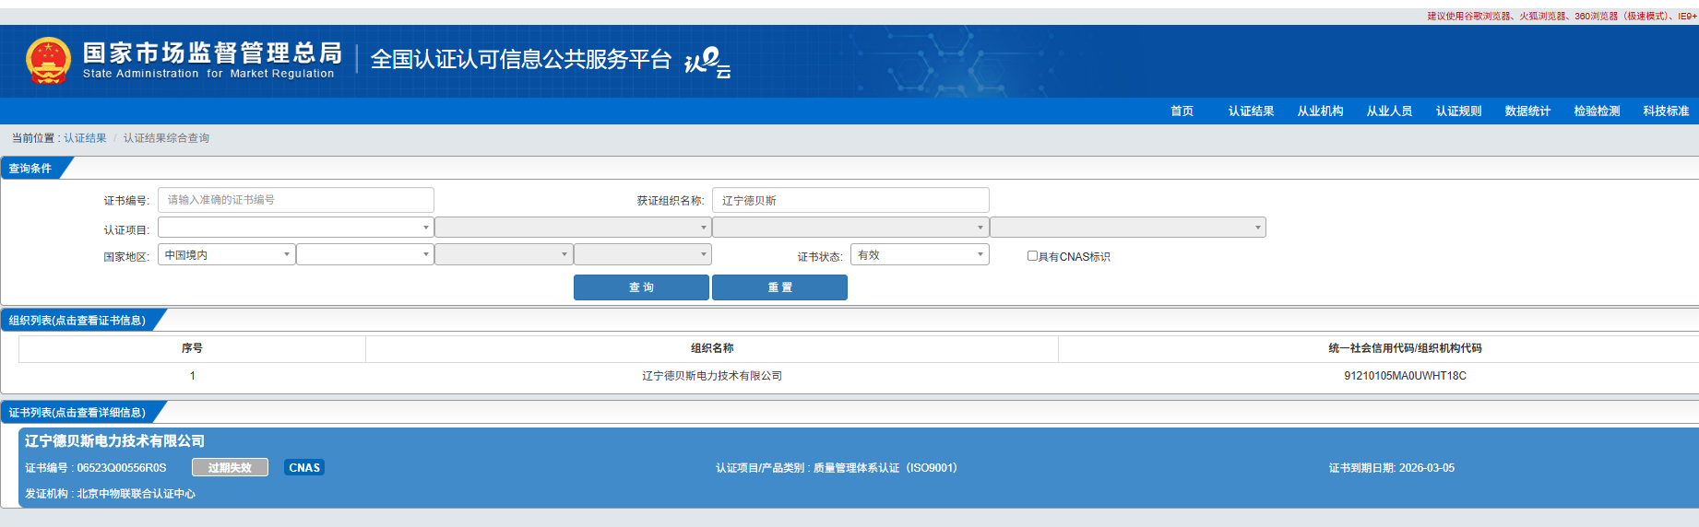Screen dimensions: 1699x527
Task: Open the 从业机构 navigation menu
Action: 1320,111
